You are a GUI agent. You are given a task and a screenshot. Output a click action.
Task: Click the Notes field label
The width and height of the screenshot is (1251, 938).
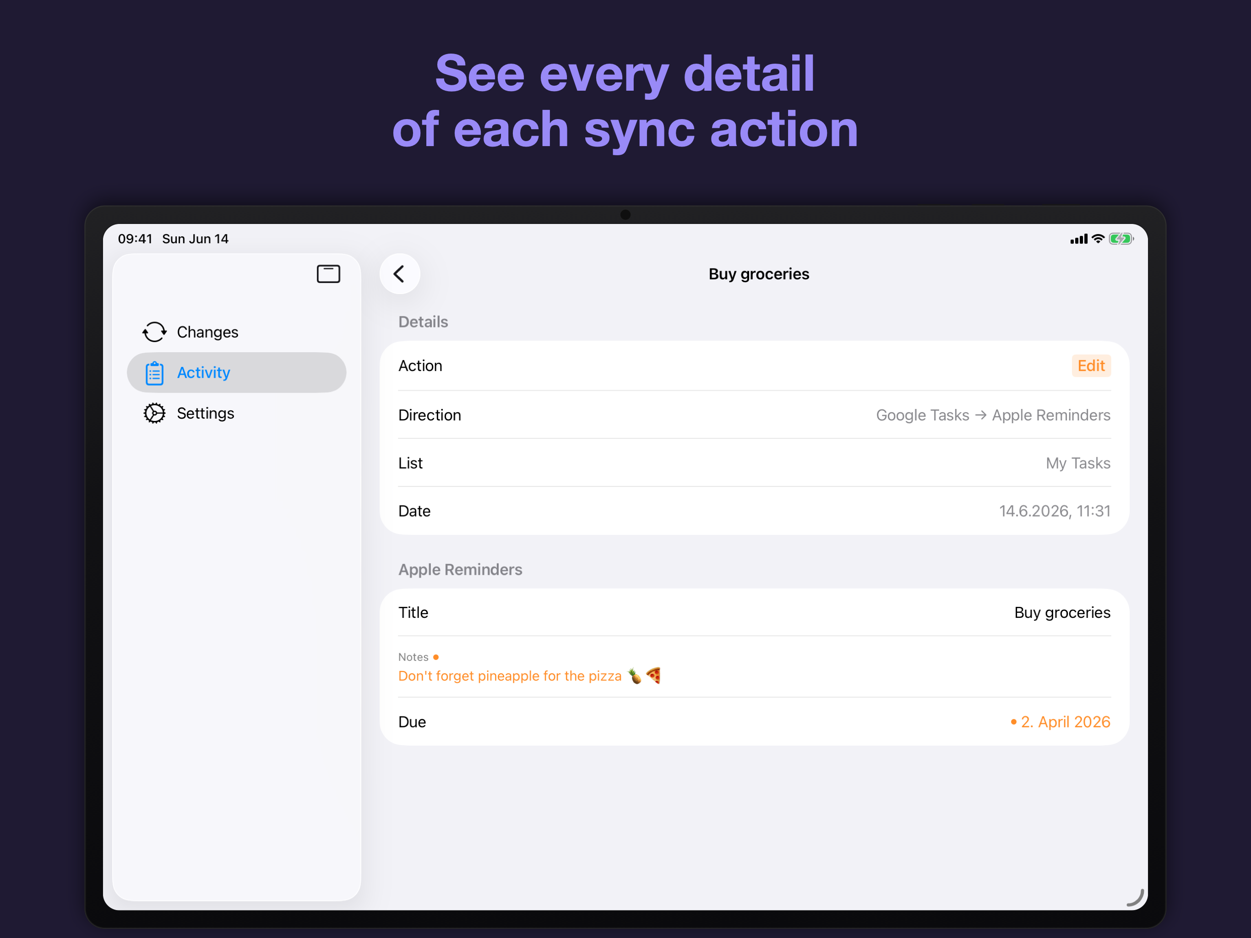tap(413, 657)
